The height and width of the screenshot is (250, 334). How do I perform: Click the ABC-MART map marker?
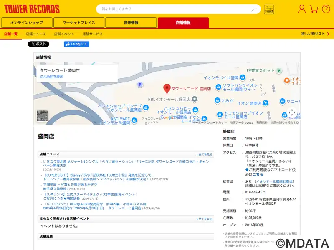point(134,120)
